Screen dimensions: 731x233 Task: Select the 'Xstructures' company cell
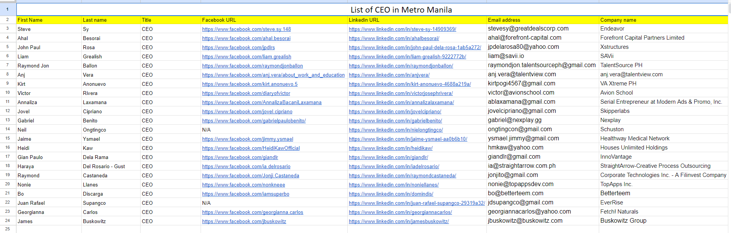(663, 47)
